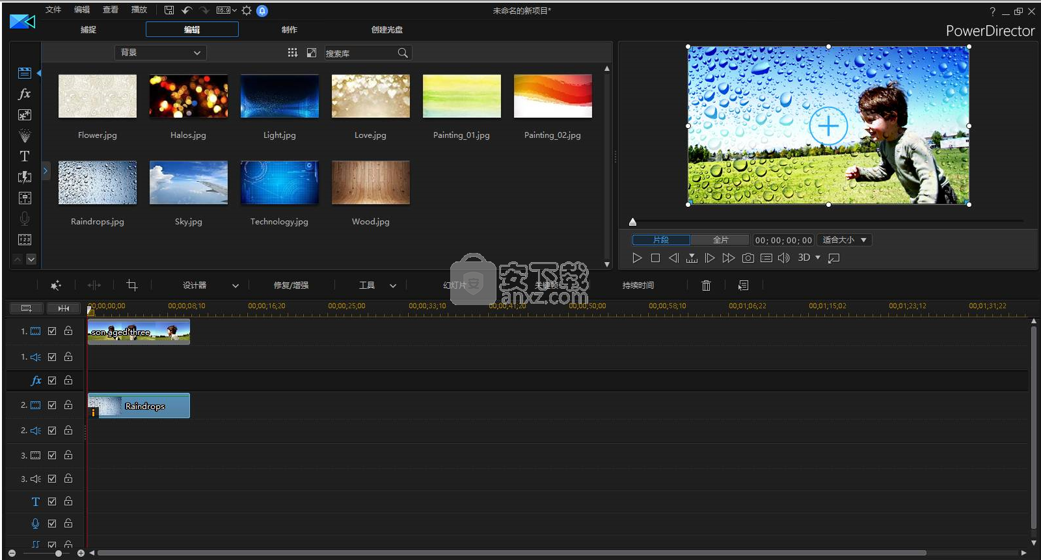Click the Undo arrow icon
The image size is (1041, 560).
[187, 10]
